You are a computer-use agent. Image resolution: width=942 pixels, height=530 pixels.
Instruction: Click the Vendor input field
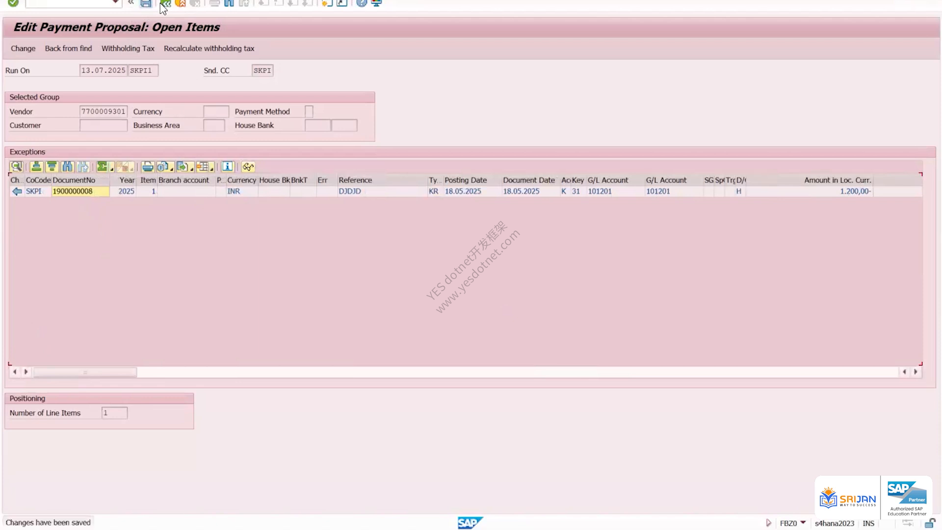104,112
